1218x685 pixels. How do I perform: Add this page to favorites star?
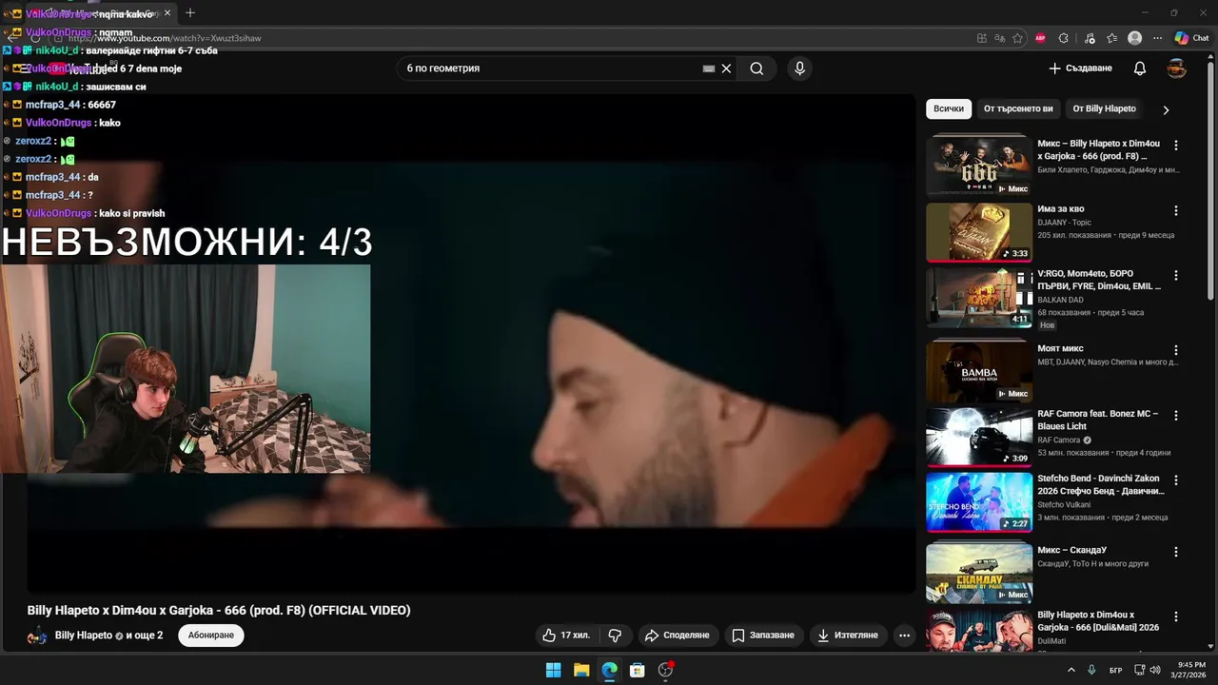1017,38
